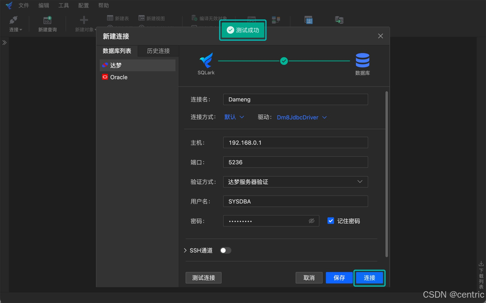The height and width of the screenshot is (303, 486).
Task: Click the 用户名 field with SYSDBA
Action: pyautogui.click(x=295, y=202)
